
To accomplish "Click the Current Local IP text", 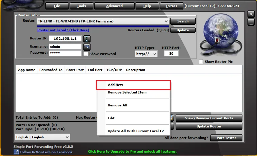I will pyautogui.click(x=212, y=6).
